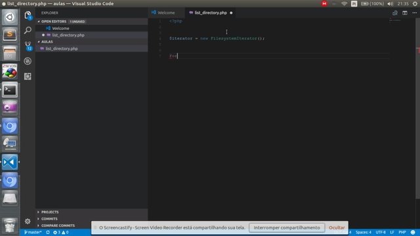
Task: Open the errors and warnings count
Action: pyautogui.click(x=61, y=232)
